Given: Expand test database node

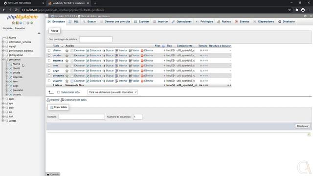Looking at the screenshot, I should pos(3,116).
